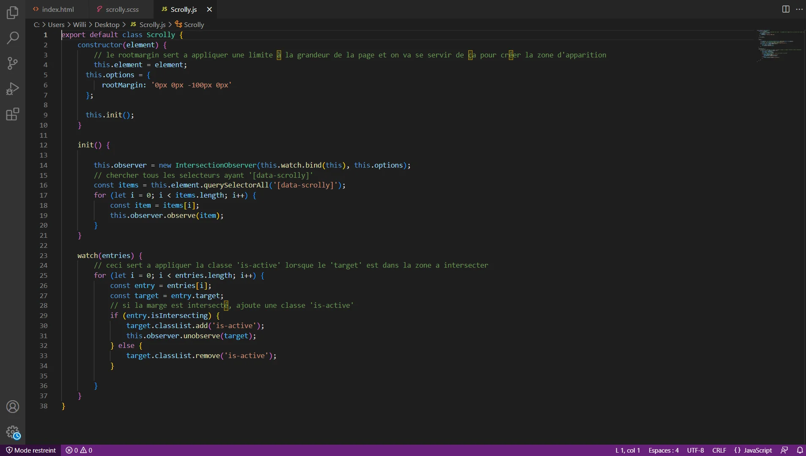The width and height of the screenshot is (806, 456).
Task: Split the editor to the right
Action: coord(786,9)
